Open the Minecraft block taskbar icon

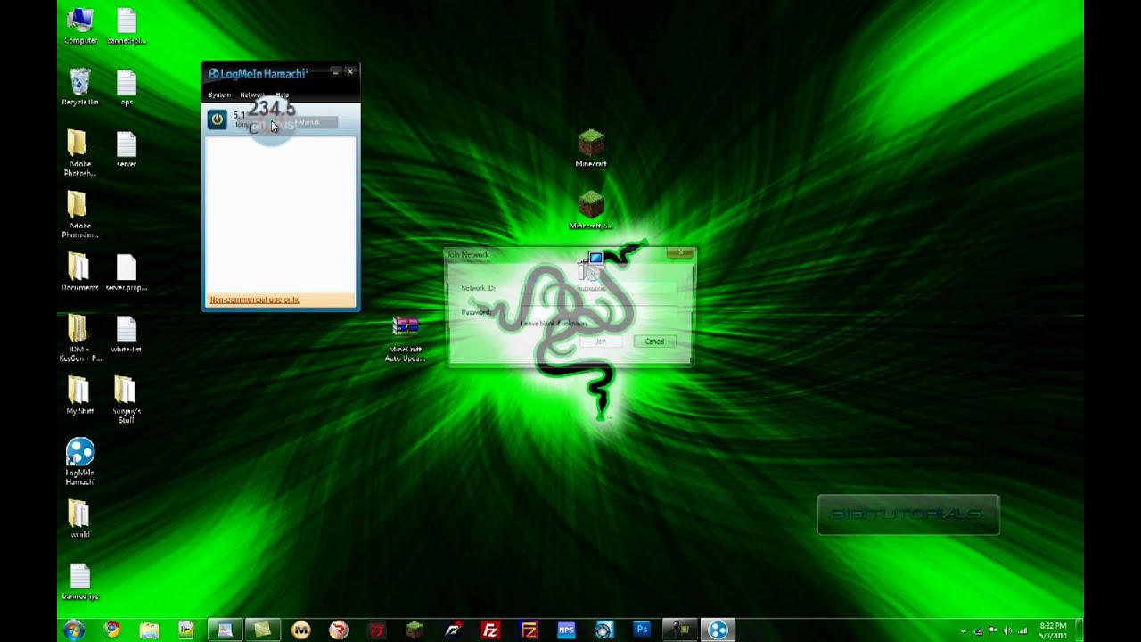click(x=415, y=630)
